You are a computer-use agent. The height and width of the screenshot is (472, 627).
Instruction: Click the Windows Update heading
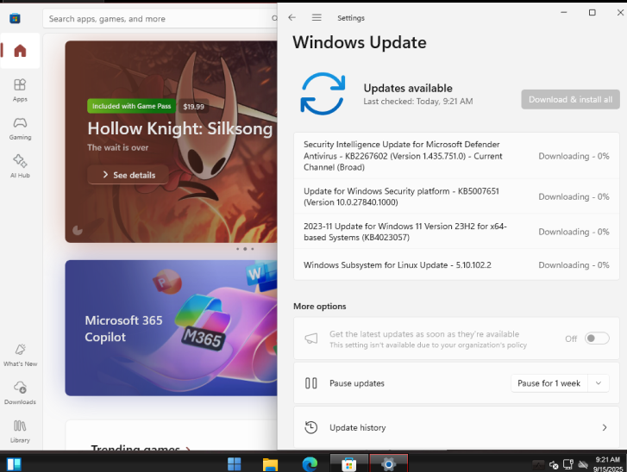tap(360, 42)
